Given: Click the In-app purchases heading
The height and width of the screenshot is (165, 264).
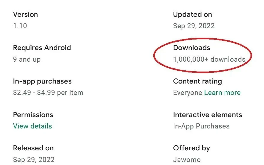Looking at the screenshot, I should [42, 81].
